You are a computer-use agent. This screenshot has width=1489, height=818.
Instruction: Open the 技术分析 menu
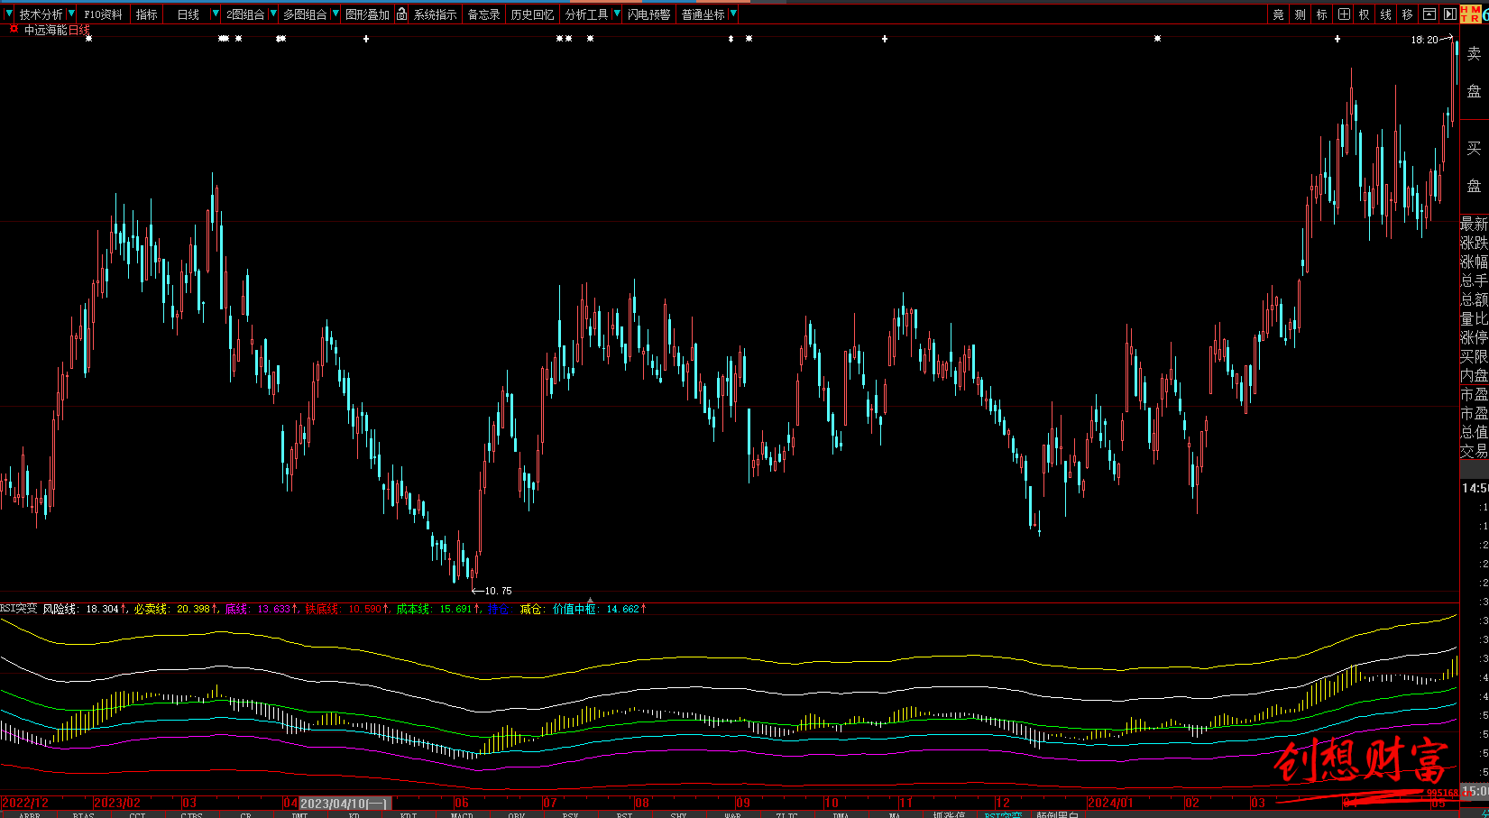[41, 14]
